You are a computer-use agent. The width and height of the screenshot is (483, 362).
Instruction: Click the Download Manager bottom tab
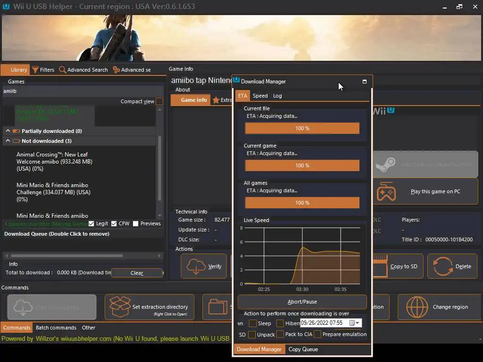(259, 349)
